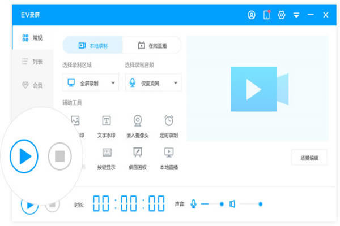Mute the speaker using its icon
This screenshot has height=226, width=340.
coord(232,203)
